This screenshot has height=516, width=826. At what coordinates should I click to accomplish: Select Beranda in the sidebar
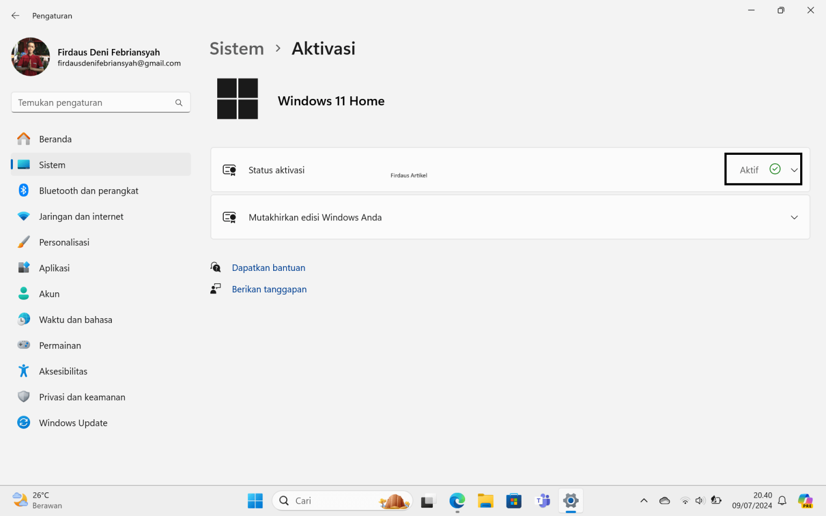(x=55, y=139)
